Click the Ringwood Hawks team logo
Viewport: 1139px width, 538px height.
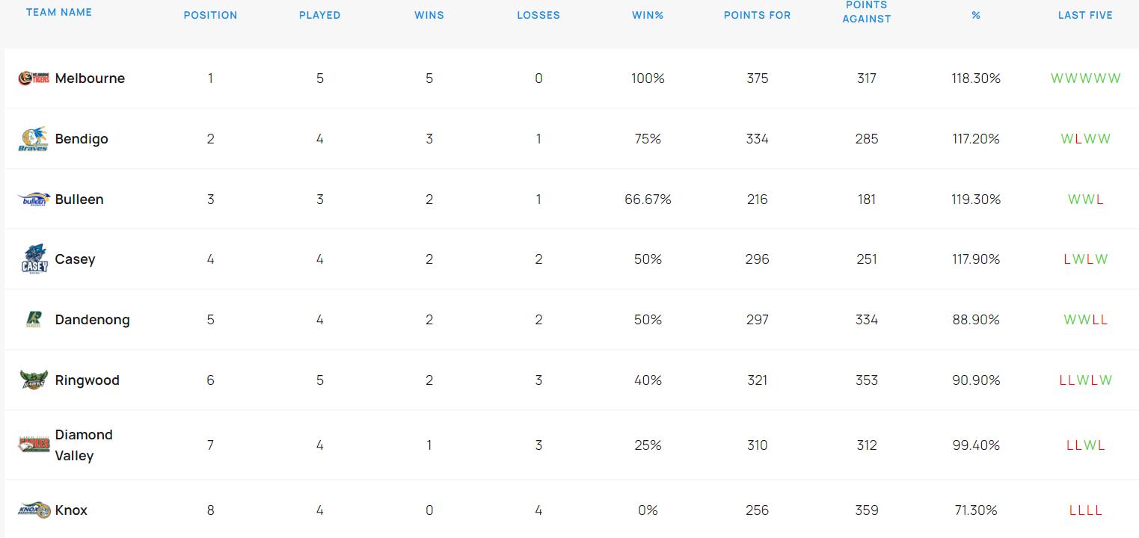[34, 380]
